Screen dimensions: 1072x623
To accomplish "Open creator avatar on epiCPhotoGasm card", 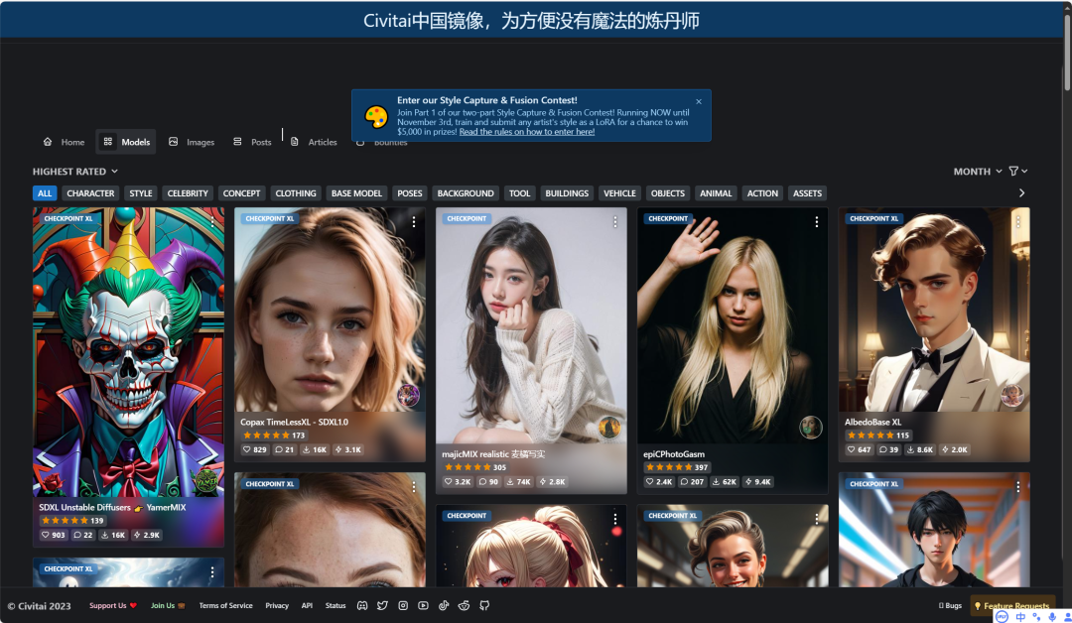I will pos(811,428).
